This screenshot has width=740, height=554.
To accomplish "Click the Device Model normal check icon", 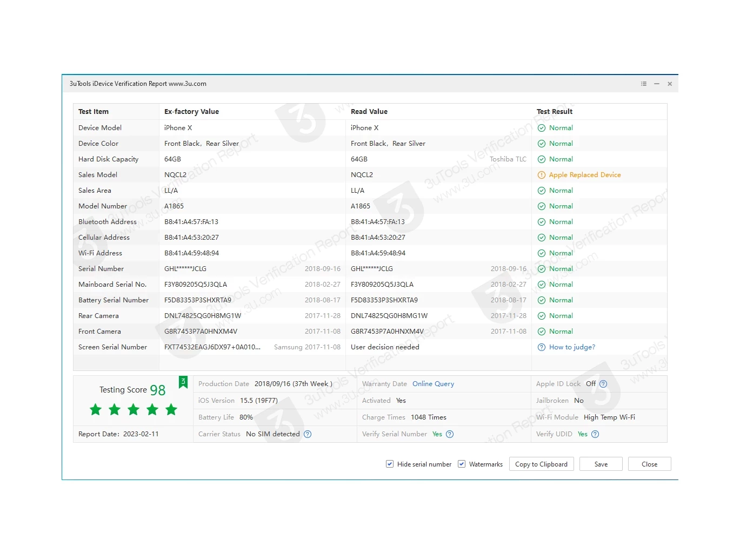I will [x=542, y=128].
